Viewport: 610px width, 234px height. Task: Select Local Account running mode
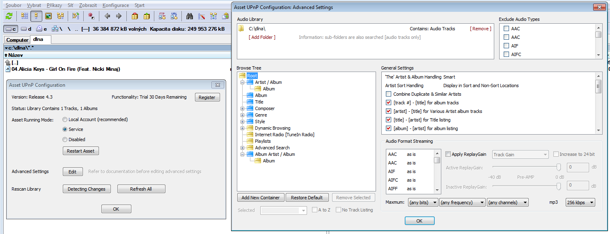tap(65, 120)
